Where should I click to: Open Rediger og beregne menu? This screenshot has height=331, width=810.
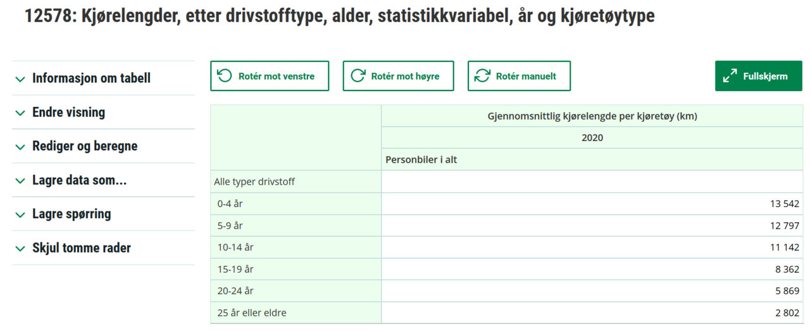85,146
